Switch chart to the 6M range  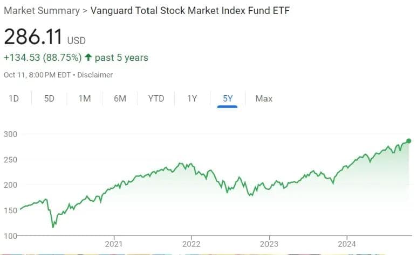[120, 98]
